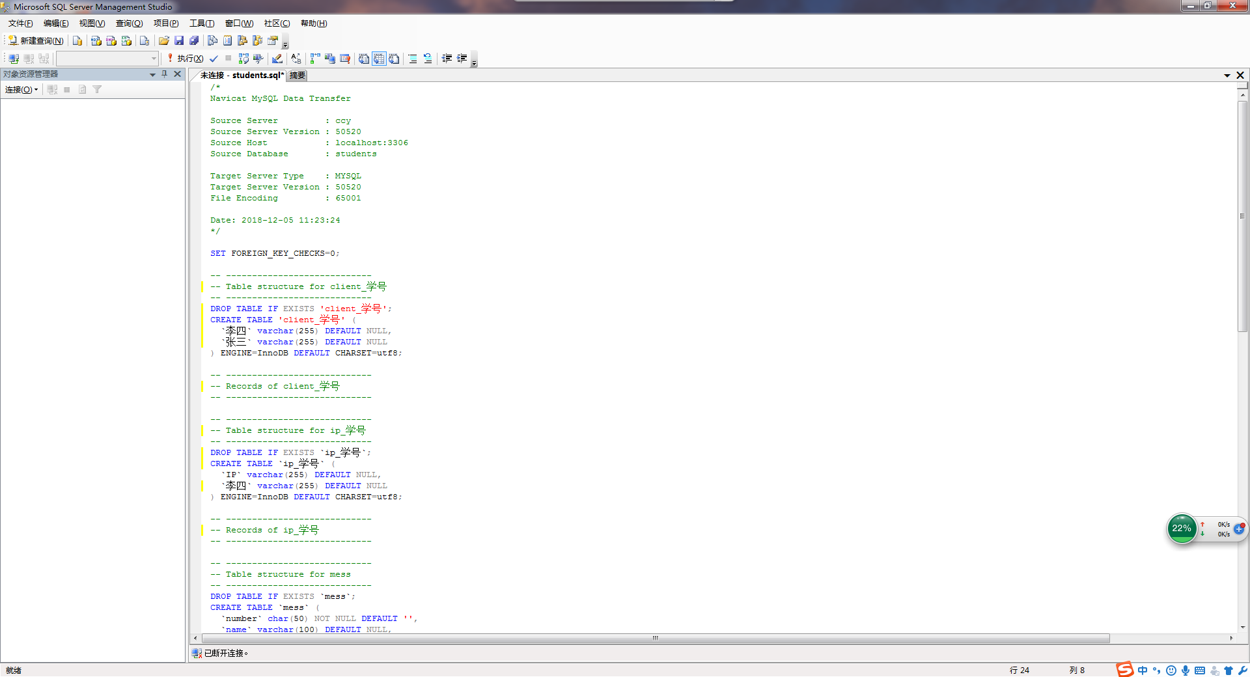The image size is (1250, 677).
Task: Click the Decrease Indent icon
Action: 447,59
